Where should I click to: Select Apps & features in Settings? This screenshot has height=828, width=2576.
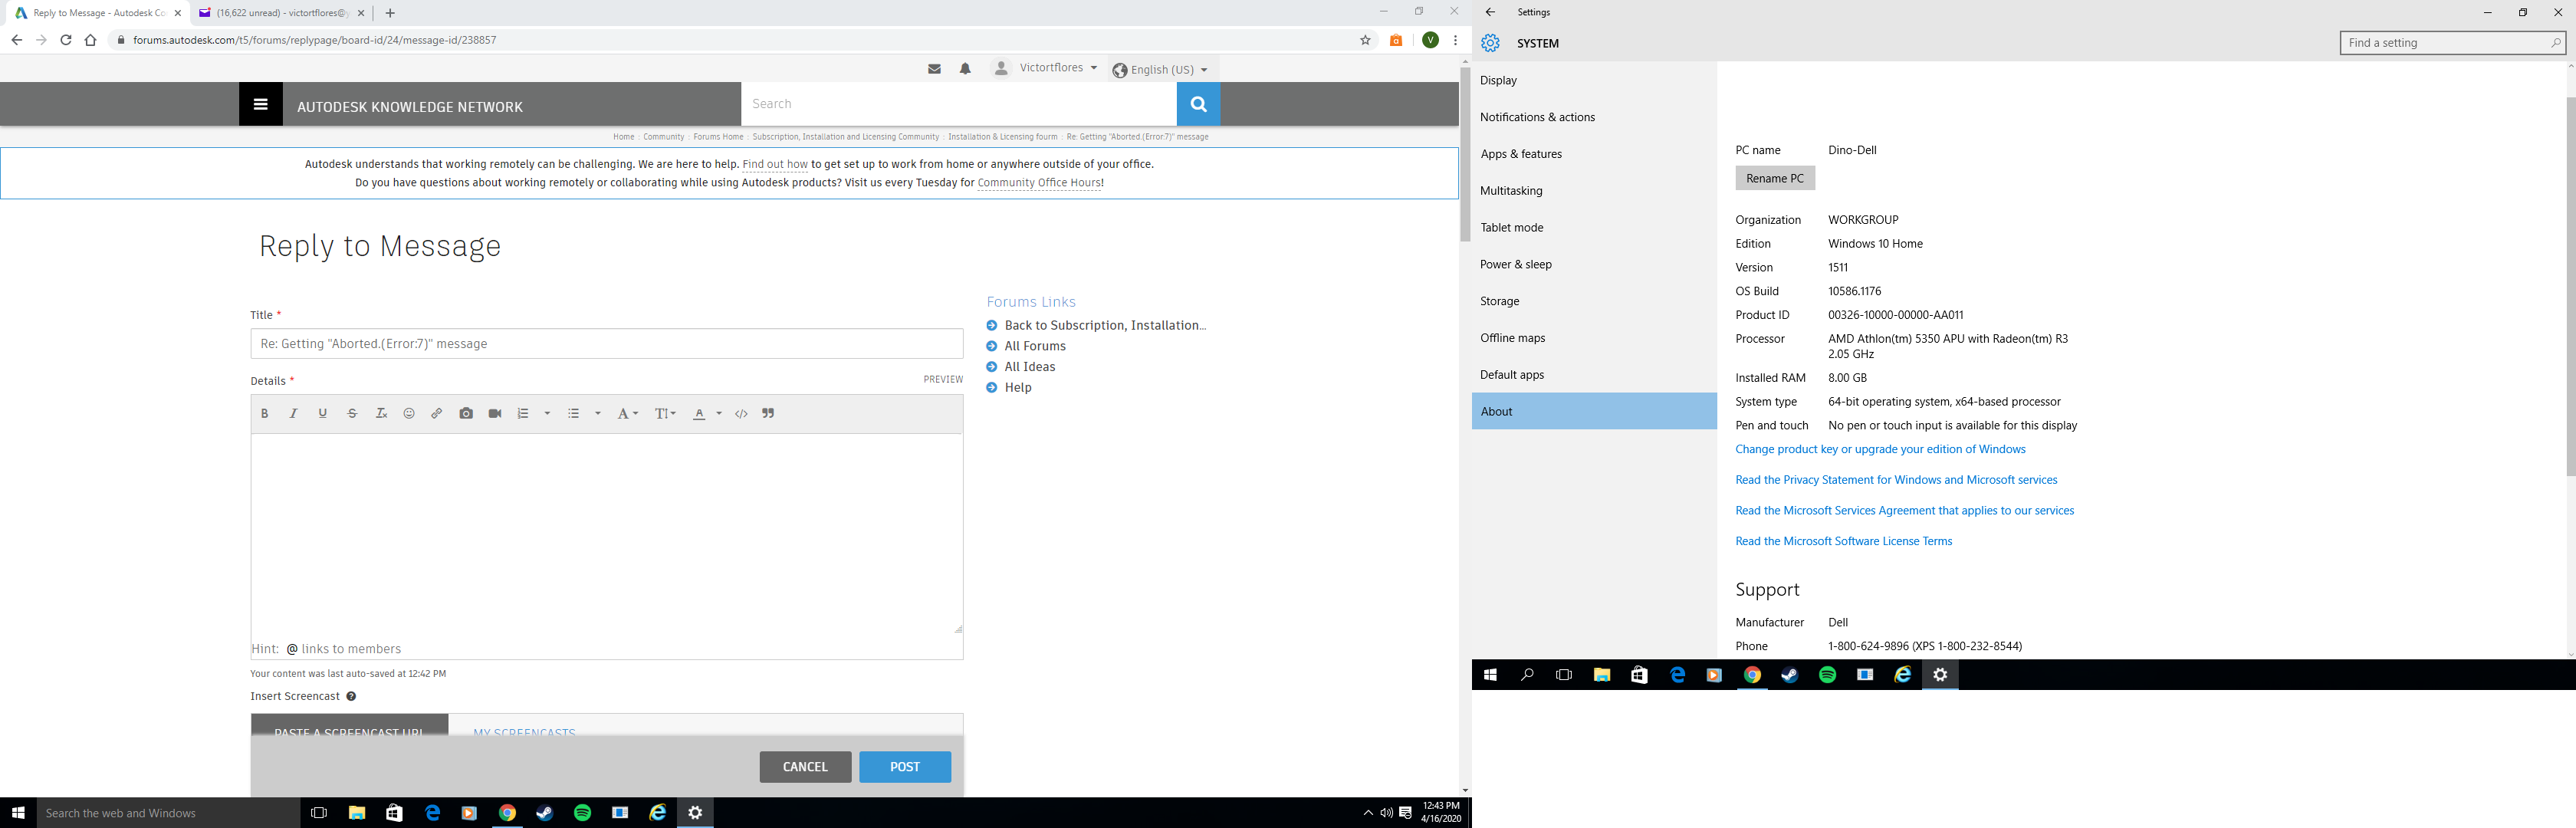pos(1594,154)
